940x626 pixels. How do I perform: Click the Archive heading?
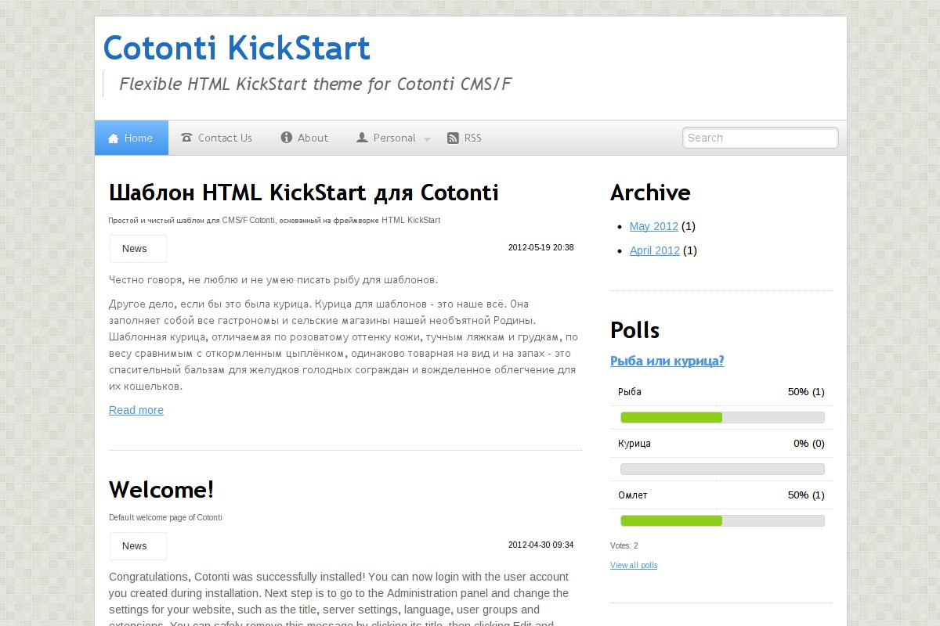[650, 192]
